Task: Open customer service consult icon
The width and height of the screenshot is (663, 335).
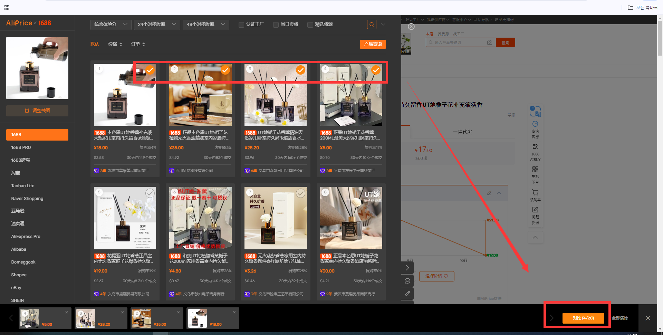Action: [x=535, y=130]
